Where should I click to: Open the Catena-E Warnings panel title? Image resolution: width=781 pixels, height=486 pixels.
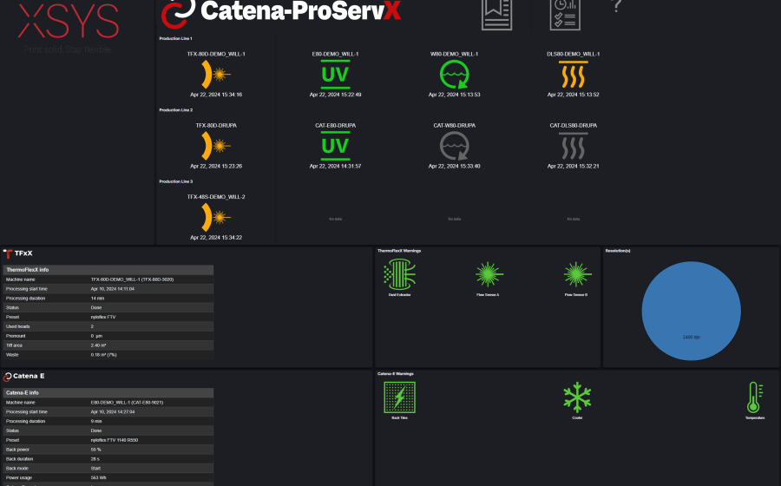tap(396, 374)
